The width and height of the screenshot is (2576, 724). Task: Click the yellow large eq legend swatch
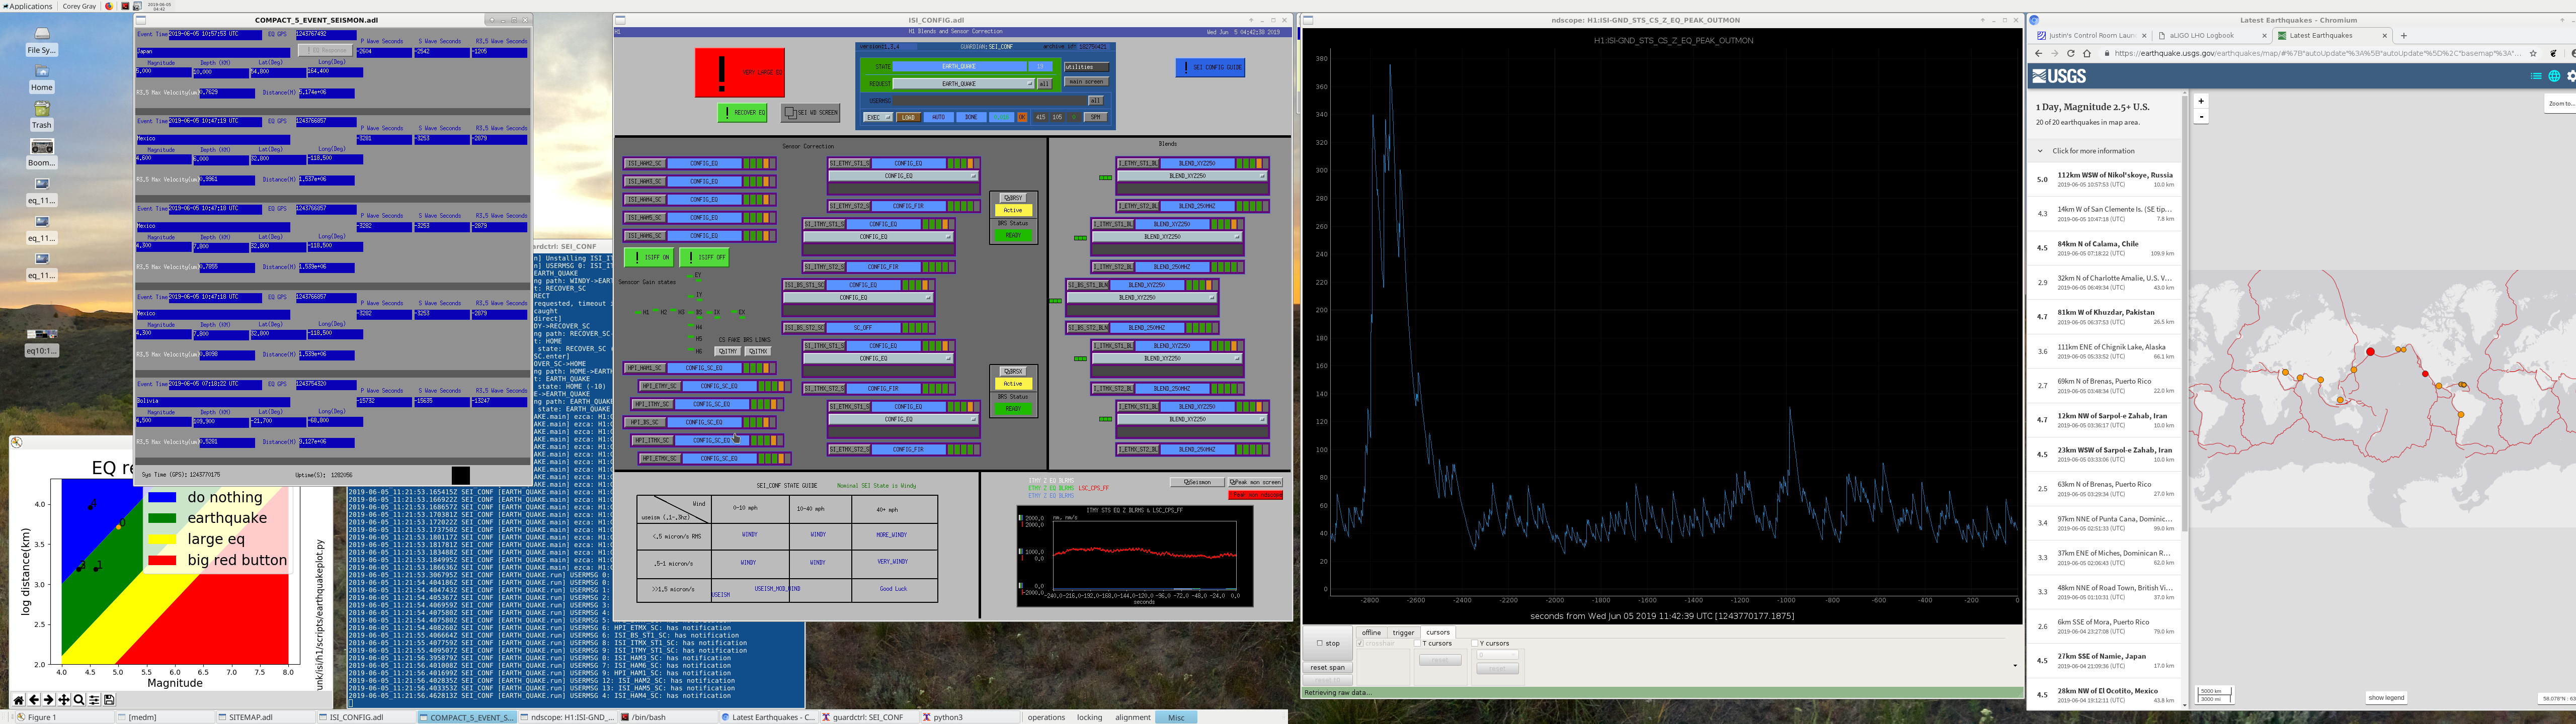tap(162, 539)
